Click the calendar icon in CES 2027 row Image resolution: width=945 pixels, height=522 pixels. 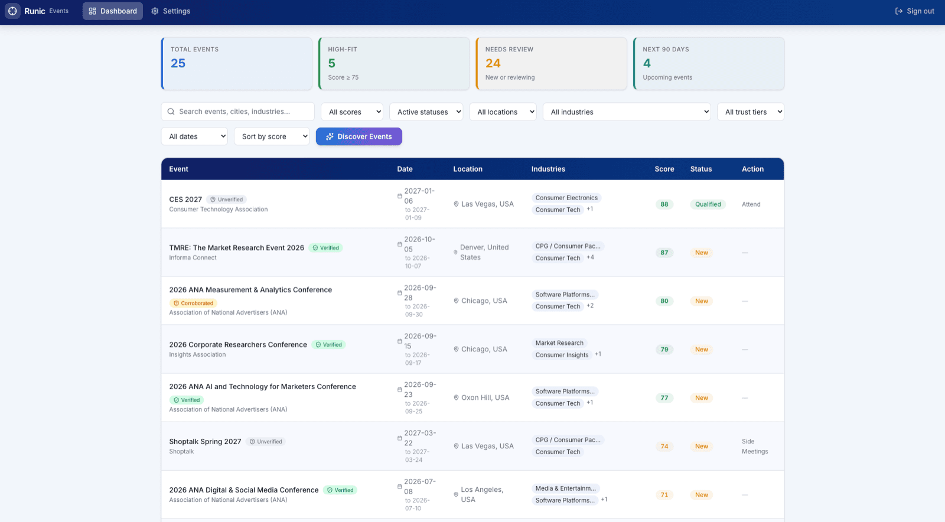coord(400,196)
